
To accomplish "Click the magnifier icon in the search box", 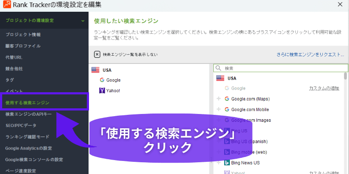I will [219, 68].
